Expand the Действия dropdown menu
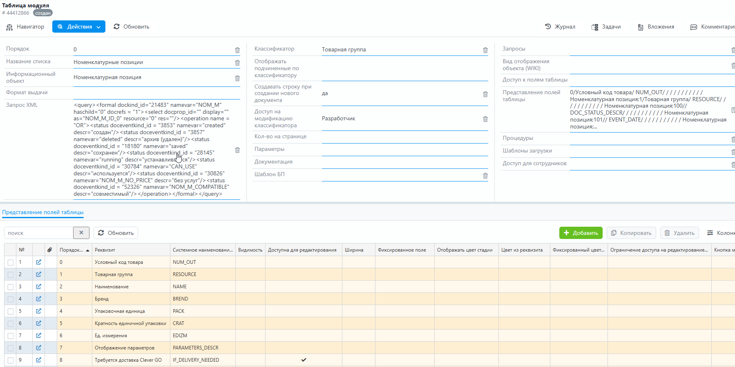The width and height of the screenshot is (735, 367). (x=79, y=27)
